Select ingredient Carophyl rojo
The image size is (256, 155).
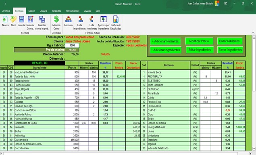tap(40, 140)
